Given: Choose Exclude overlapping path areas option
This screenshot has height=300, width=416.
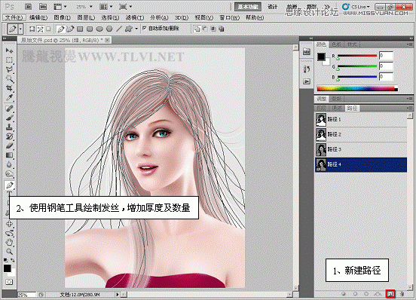Looking at the screenshot, I should point(222,29).
